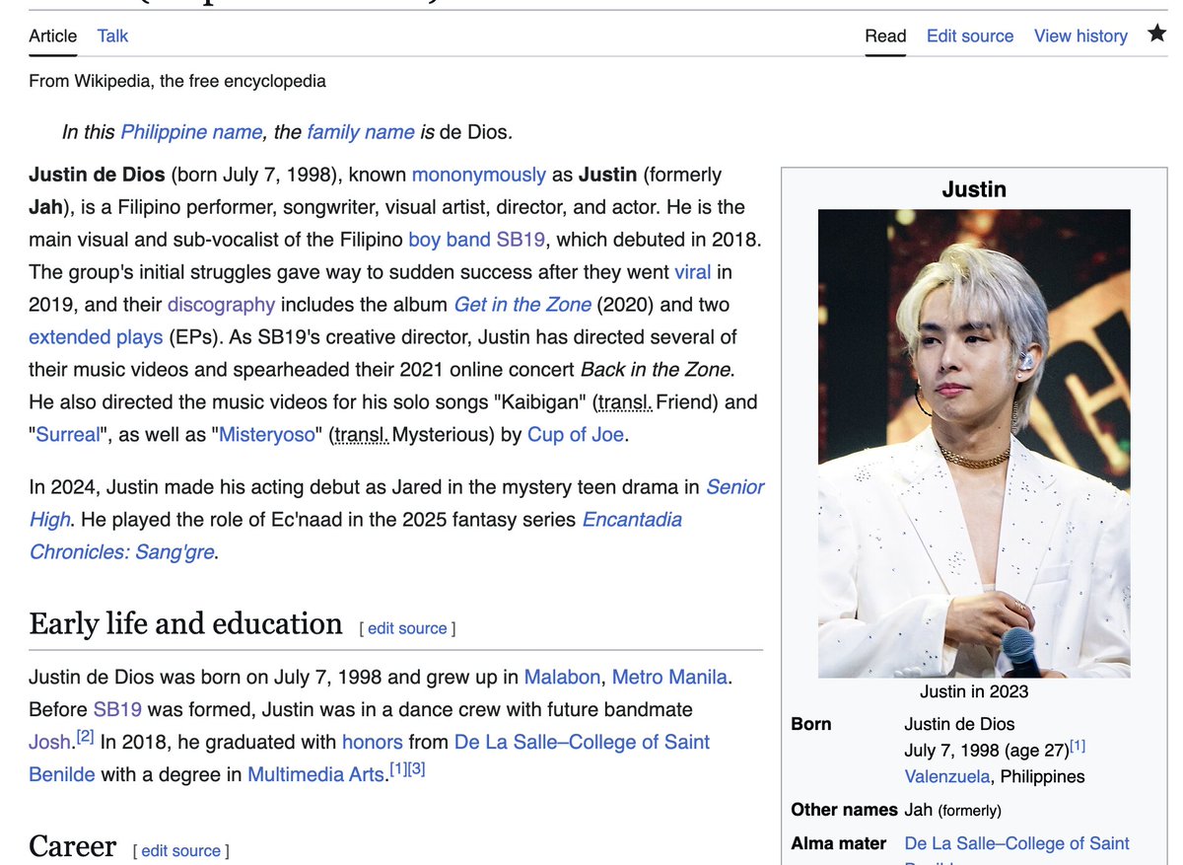Stay on the Read view

[x=884, y=36]
